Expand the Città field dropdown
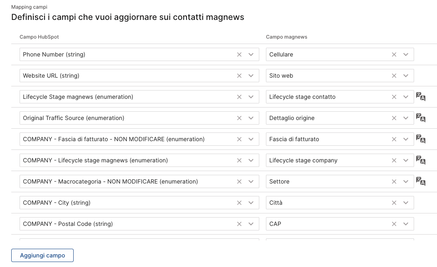The image size is (437, 267). coord(406,203)
